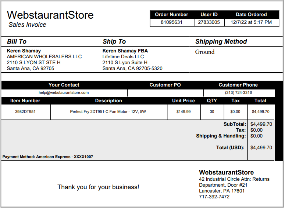Viewport: 285px width, 209px height.
Task: Select the order number 81095631
Action: (x=172, y=22)
